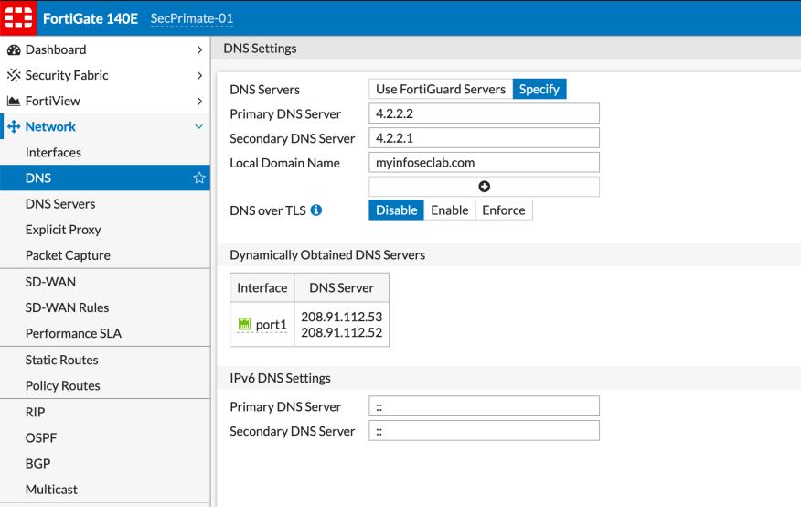Click the 208.91.112.53 DNS address
801x507 pixels.
(341, 317)
